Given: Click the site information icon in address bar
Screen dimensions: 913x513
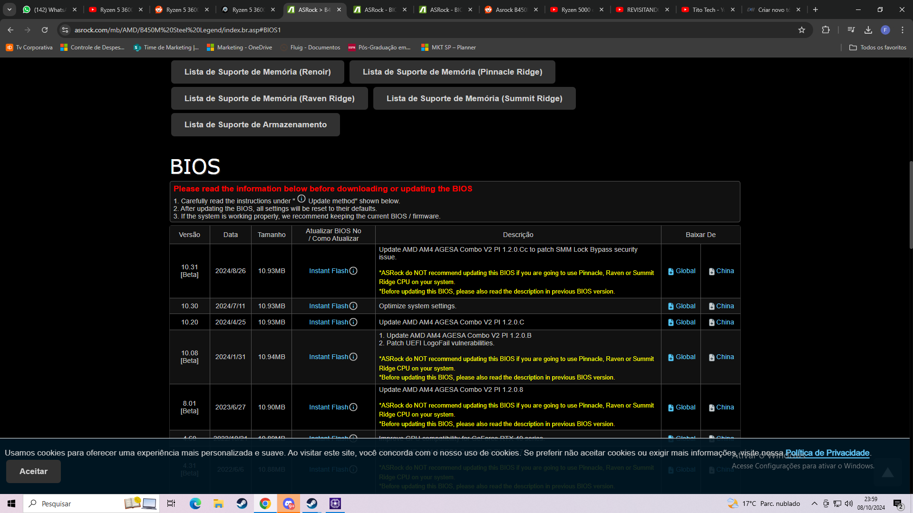Looking at the screenshot, I should 65,30.
